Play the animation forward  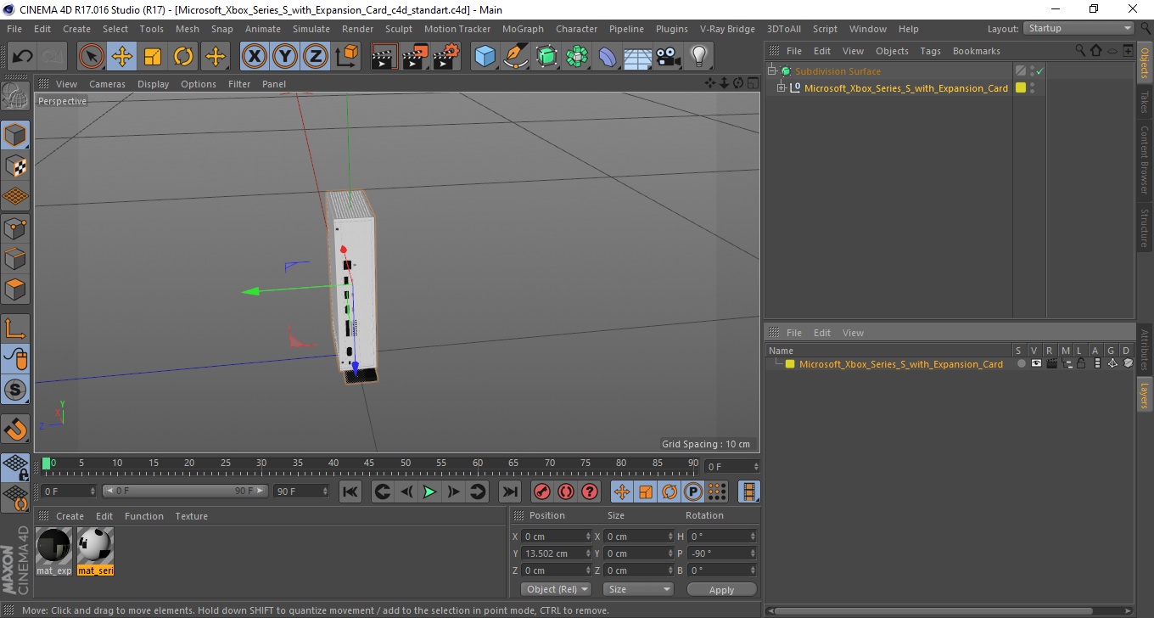[429, 492]
